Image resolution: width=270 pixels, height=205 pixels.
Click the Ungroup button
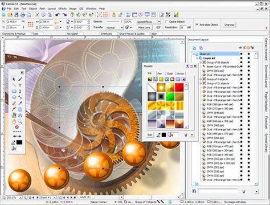pos(229,24)
